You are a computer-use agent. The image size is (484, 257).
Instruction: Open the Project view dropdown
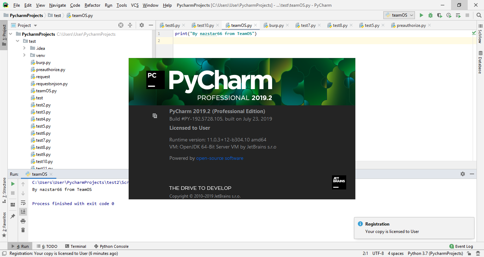click(27, 25)
